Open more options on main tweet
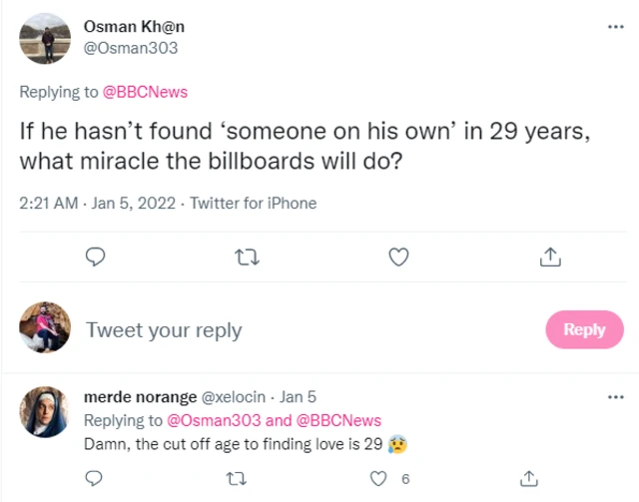639x502 pixels. click(615, 28)
